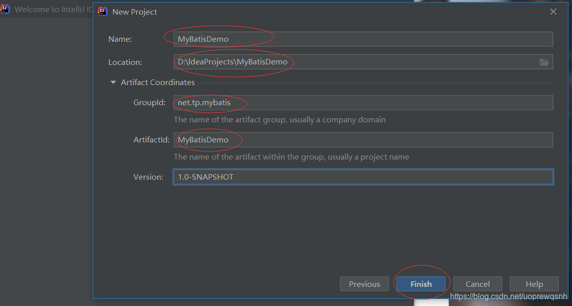This screenshot has height=306, width=572.
Task: Click hint text 'usually a project name'
Action: (x=369, y=157)
